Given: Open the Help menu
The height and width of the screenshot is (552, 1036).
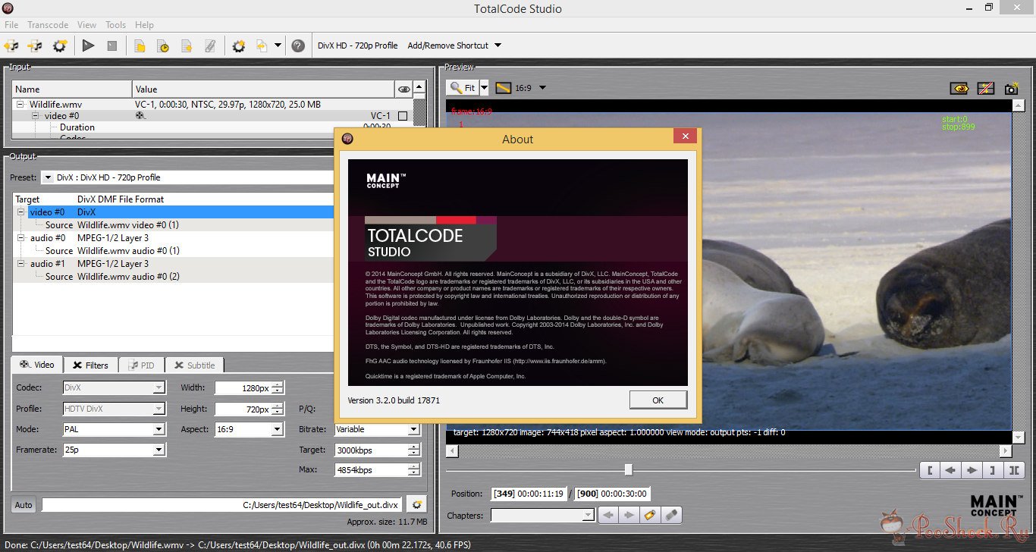Looking at the screenshot, I should pyautogui.click(x=144, y=25).
